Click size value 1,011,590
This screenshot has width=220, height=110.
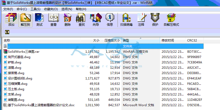coord(92,105)
